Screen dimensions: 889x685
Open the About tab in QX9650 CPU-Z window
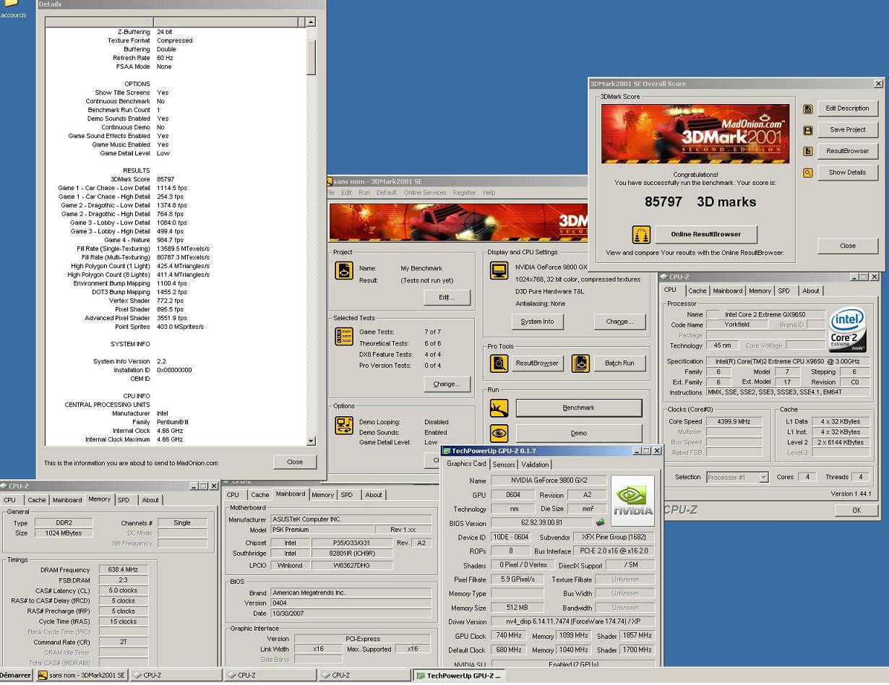click(x=811, y=291)
